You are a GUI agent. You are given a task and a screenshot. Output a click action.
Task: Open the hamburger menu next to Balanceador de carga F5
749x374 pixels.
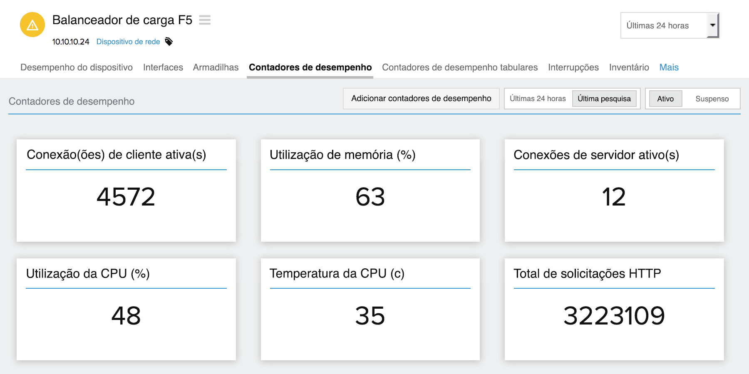point(205,20)
